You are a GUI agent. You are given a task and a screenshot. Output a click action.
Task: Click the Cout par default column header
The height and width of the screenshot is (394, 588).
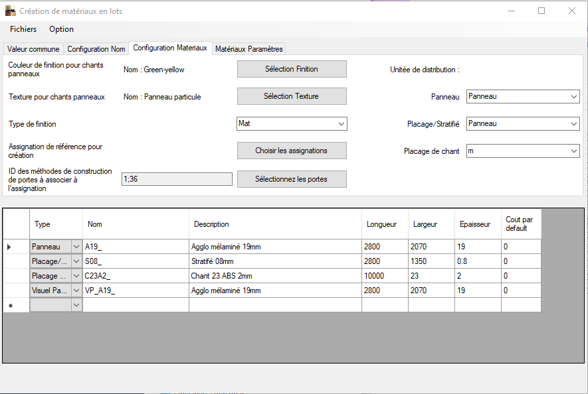coord(522,224)
